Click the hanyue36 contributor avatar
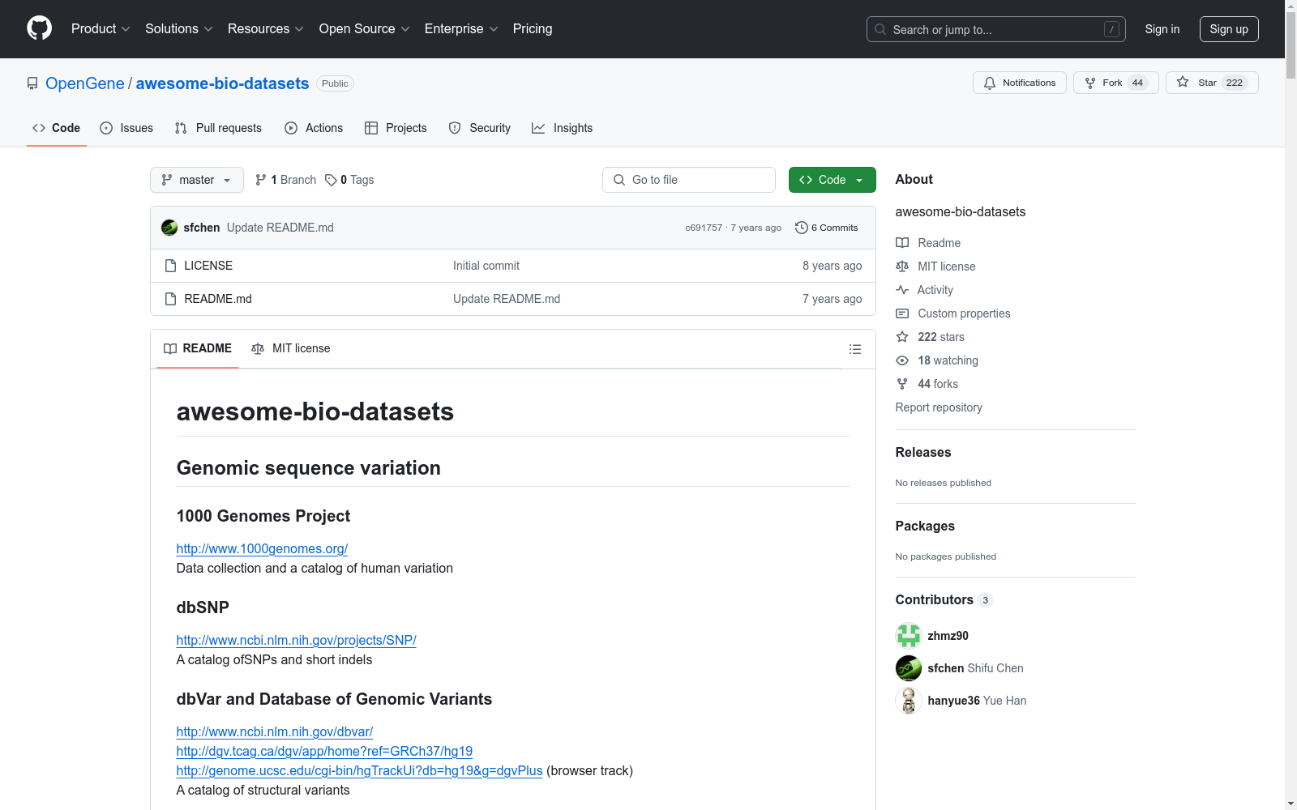 pos(909,701)
